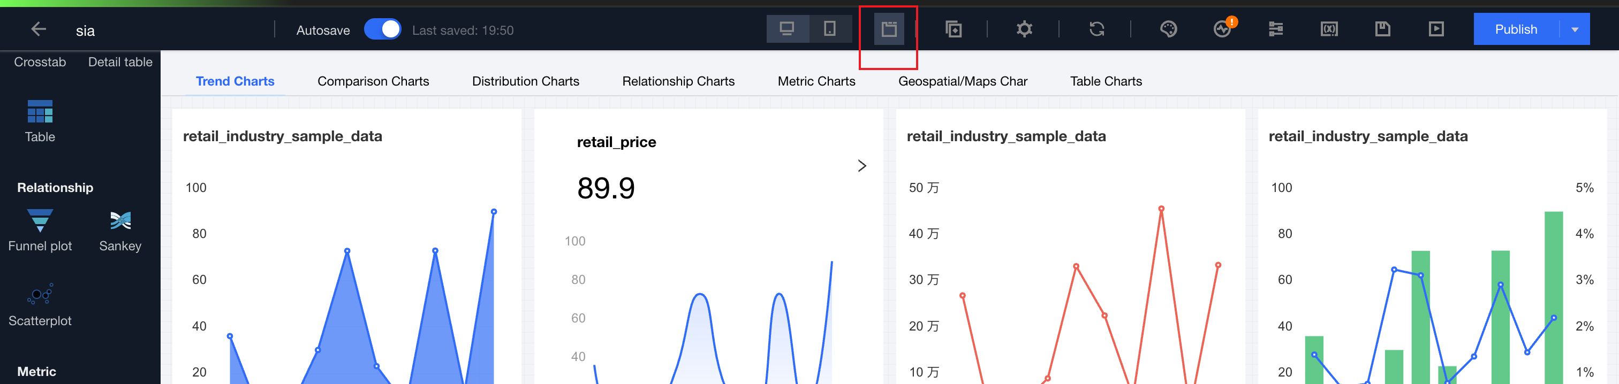The height and width of the screenshot is (384, 1619).
Task: Open the global variables (x) icon
Action: tap(1329, 29)
